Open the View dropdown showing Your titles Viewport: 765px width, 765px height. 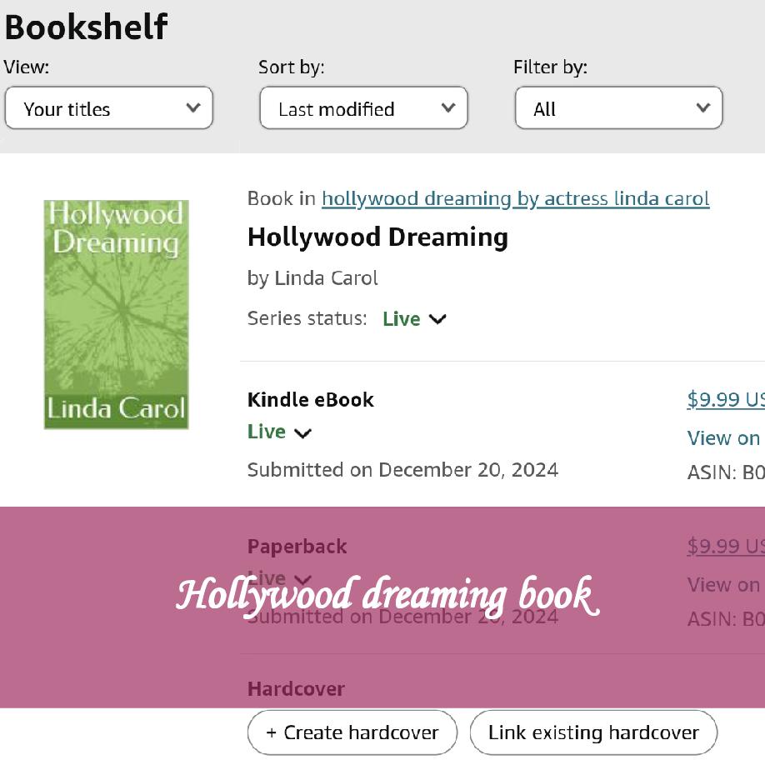[x=109, y=108]
